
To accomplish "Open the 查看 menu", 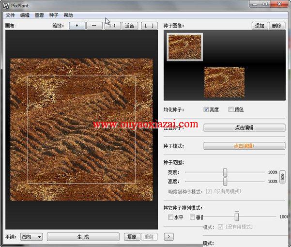I will tap(39, 15).
